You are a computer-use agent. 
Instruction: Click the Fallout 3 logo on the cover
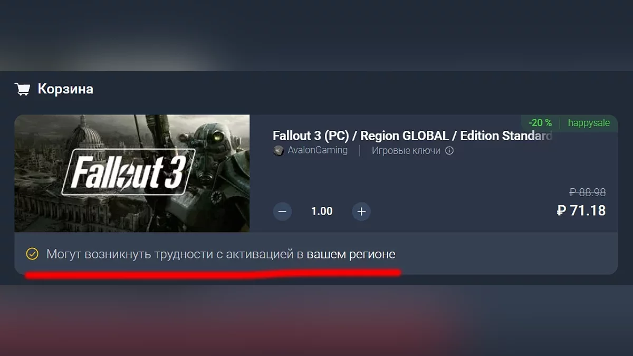tap(128, 172)
